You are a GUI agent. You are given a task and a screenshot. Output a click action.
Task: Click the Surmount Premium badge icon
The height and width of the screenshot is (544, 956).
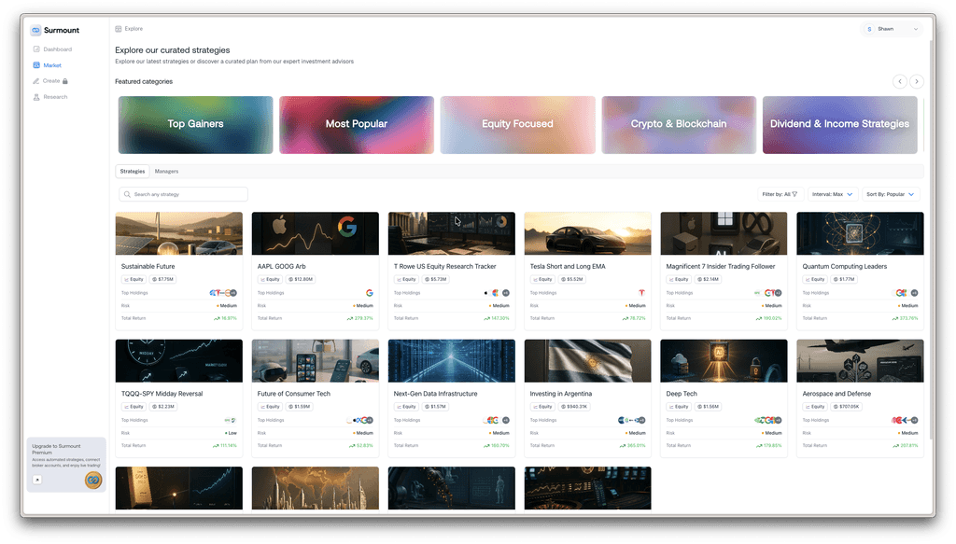pyautogui.click(x=93, y=480)
